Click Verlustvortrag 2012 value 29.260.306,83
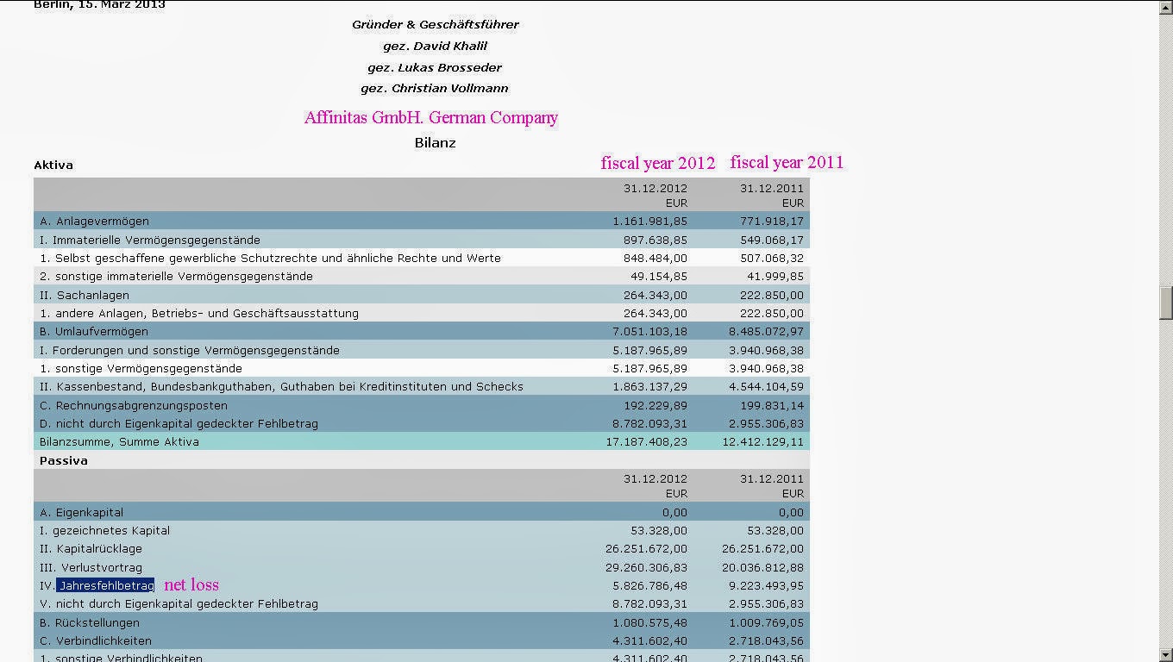This screenshot has width=1173, height=662. (x=647, y=567)
